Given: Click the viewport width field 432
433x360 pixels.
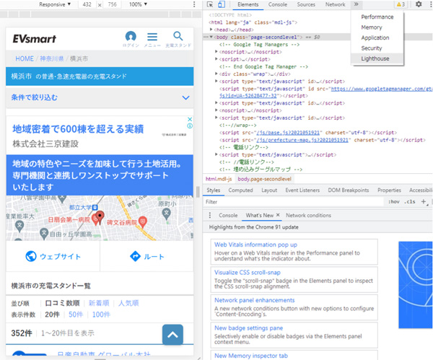Looking at the screenshot, I should click(x=87, y=4).
